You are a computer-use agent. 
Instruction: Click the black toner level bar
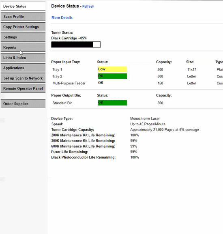pyautogui.click(x=76, y=45)
